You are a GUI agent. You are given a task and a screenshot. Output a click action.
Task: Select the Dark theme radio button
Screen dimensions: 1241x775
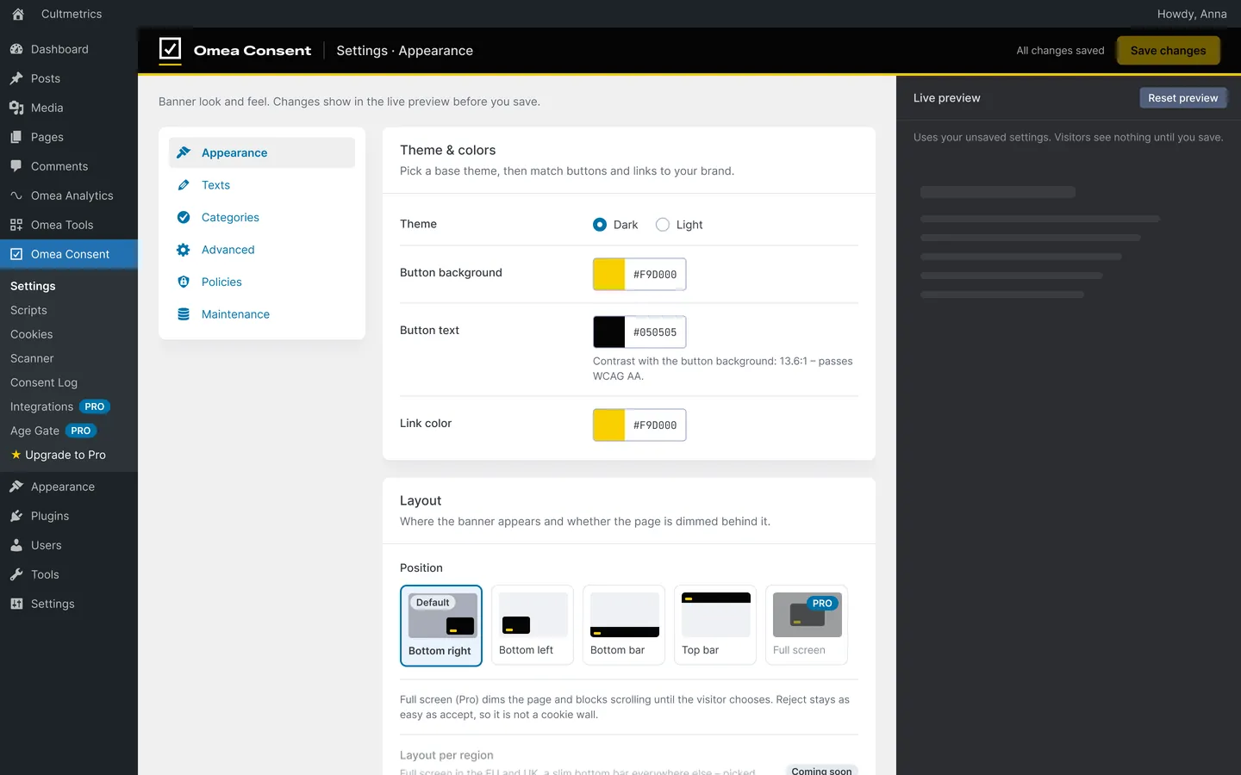click(x=600, y=225)
